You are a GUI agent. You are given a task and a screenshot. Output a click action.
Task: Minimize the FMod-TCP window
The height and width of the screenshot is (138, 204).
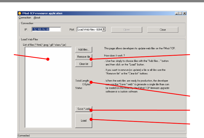176,13
